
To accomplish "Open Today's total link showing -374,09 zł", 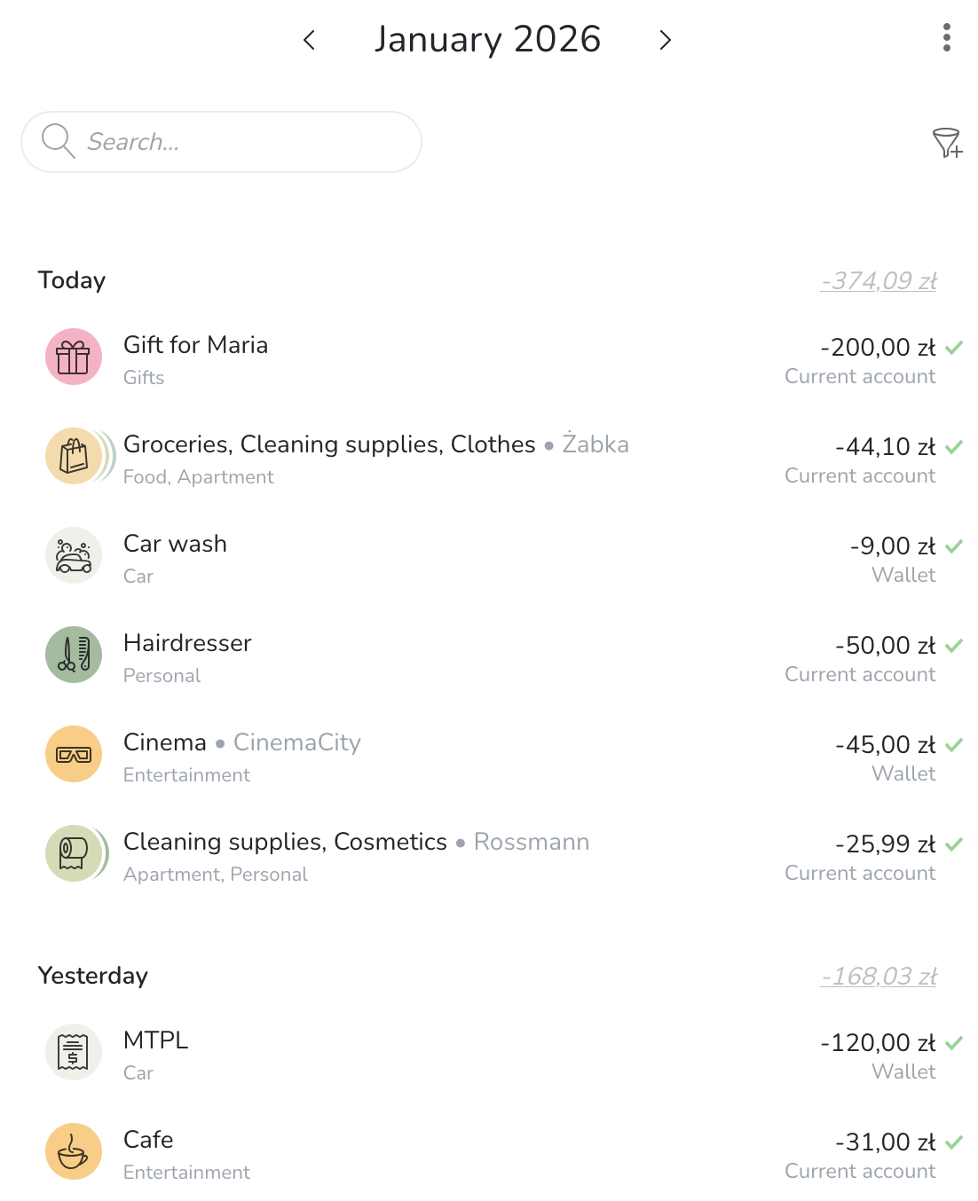I will pos(878,279).
